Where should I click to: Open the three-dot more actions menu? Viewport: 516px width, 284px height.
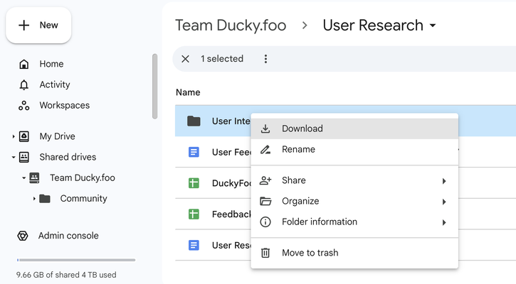coord(265,59)
